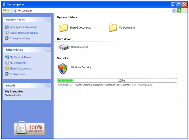Screen dimensions: 189x140
Task: Click the sidebar Shared Documents folder icon
Action: 7,68
